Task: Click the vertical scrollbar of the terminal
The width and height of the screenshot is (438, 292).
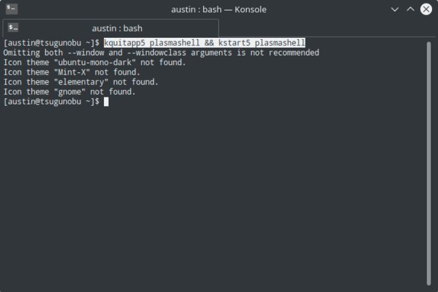Action: (429, 163)
